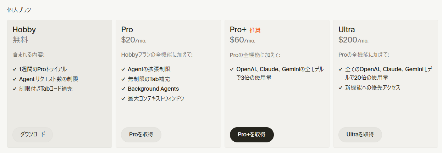Click the $200/mo. price label
This screenshot has width=442, height=153.
(x=353, y=40)
